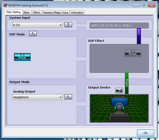Switch to the Effect tab
The image size is (159, 140).
(x=37, y=12)
